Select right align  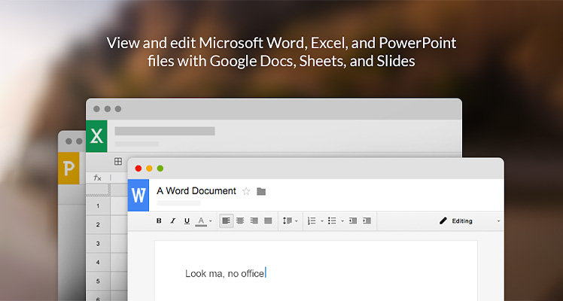254,221
